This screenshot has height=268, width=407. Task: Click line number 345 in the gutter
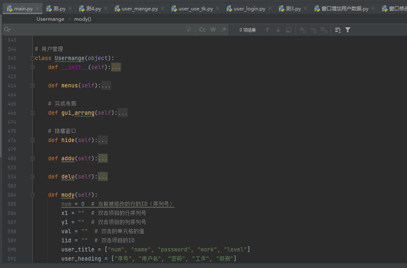point(12,58)
